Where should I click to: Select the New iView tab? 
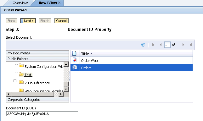pos(48,3)
